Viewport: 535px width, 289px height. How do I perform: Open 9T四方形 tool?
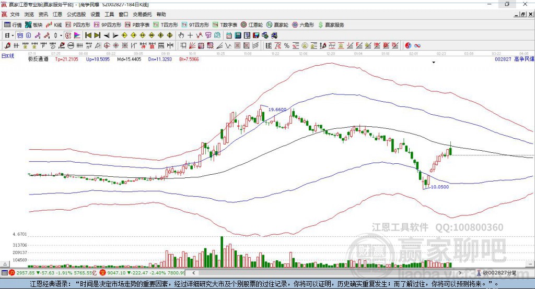(195, 25)
